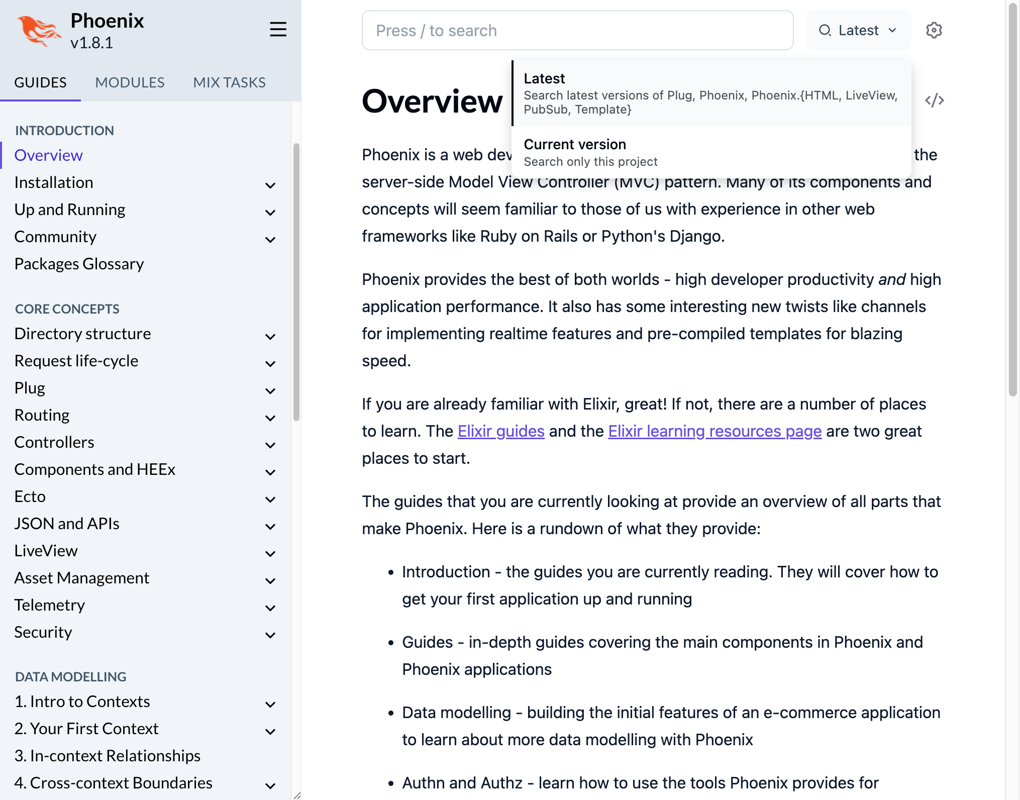Open the settings gear menu
The height and width of the screenshot is (800, 1020).
tap(934, 30)
